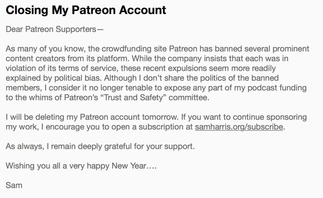Click the "Closing My Patreon Account" heading

click(x=86, y=10)
